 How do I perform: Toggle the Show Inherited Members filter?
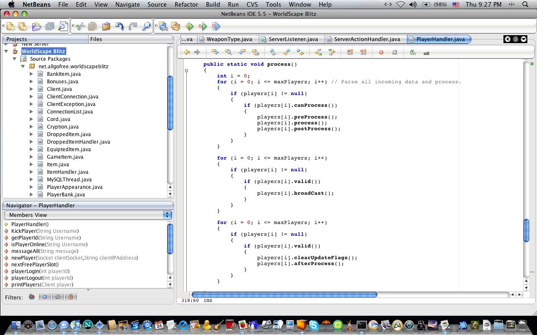click(32, 297)
